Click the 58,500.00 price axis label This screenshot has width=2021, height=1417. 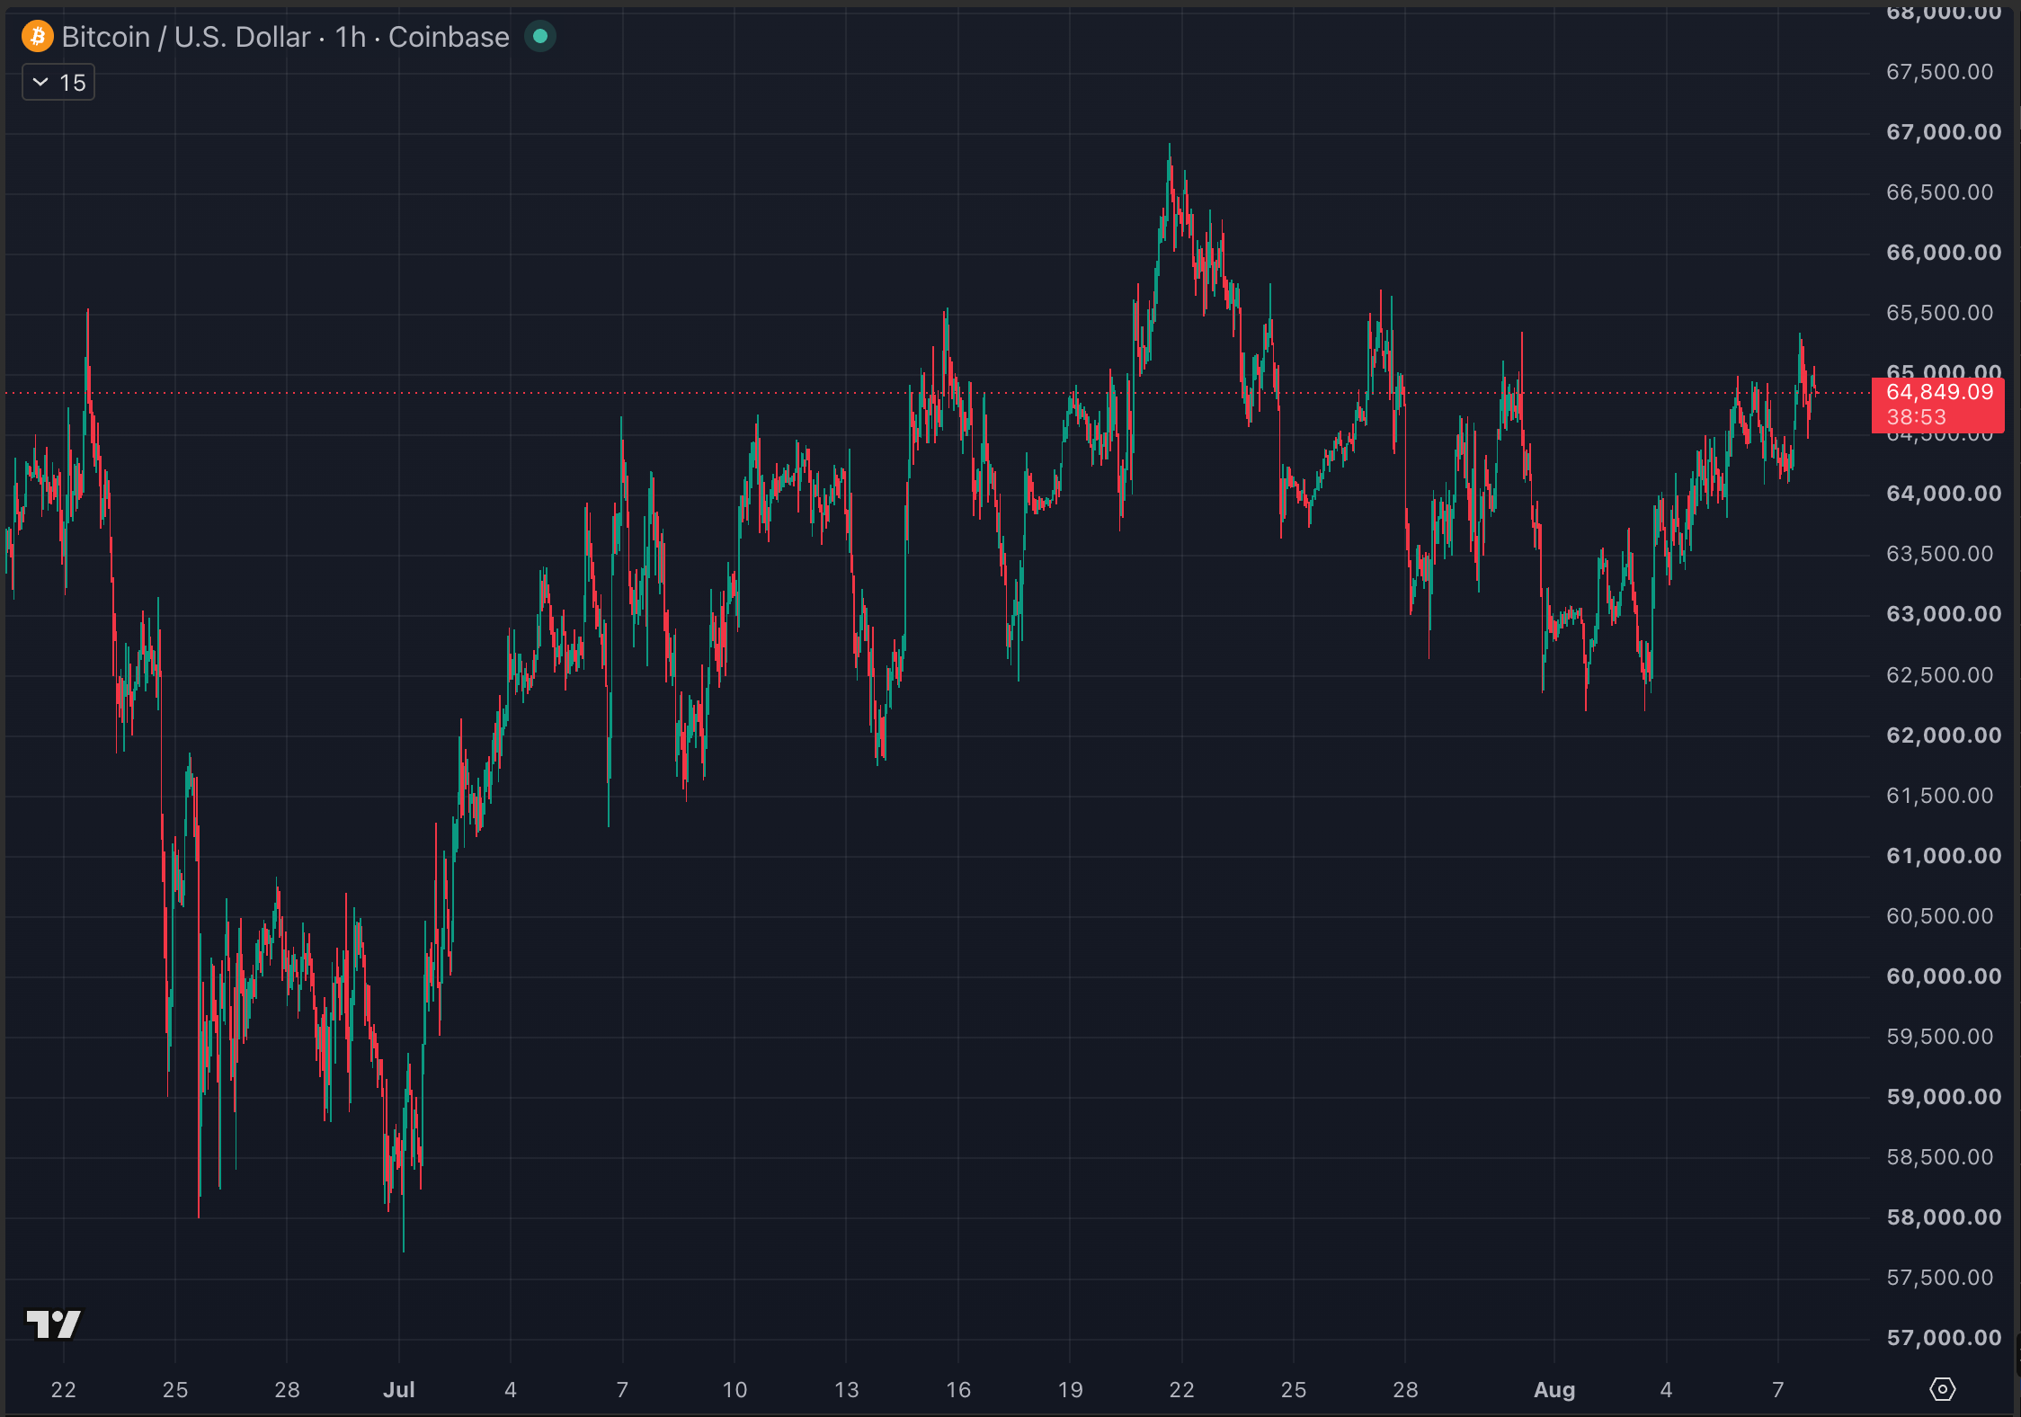coord(1939,1157)
